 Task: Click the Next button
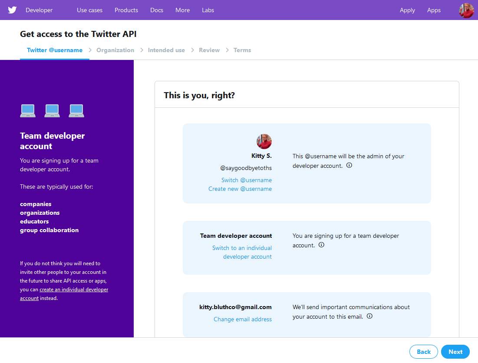click(455, 352)
